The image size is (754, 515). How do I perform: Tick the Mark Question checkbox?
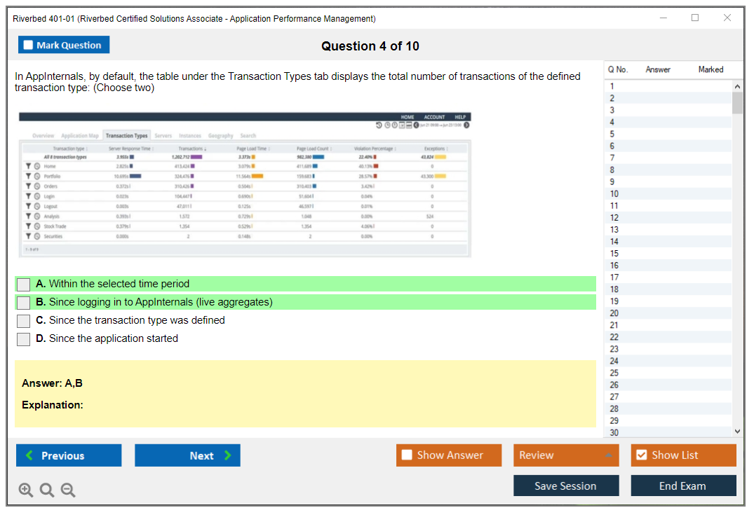(29, 46)
